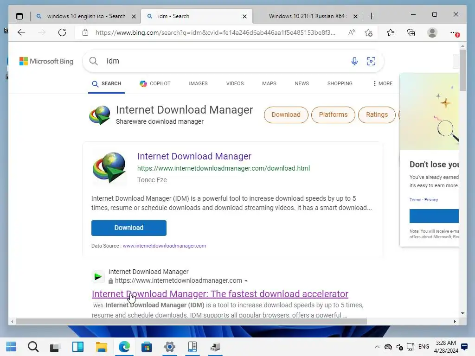Screen dimensions: 475x356
Task: Open the clock showing 3:28 AM
Action: pyautogui.click(x=446, y=347)
